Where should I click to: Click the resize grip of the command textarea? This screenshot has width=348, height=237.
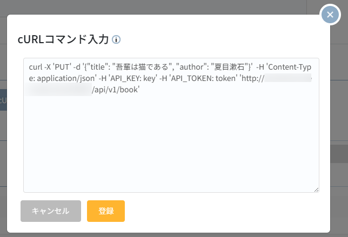point(317,190)
